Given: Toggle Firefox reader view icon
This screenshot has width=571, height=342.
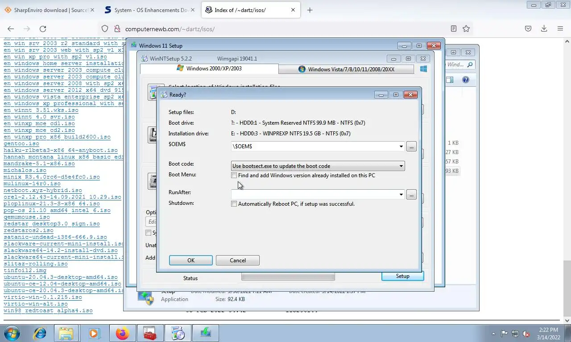Looking at the screenshot, I should (453, 28).
